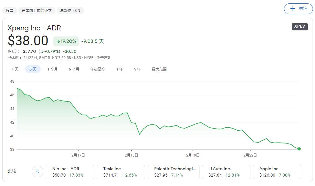The height and width of the screenshot is (186, 315).
Task: Select the Palantir Technologies comparison card
Action: click(173, 172)
